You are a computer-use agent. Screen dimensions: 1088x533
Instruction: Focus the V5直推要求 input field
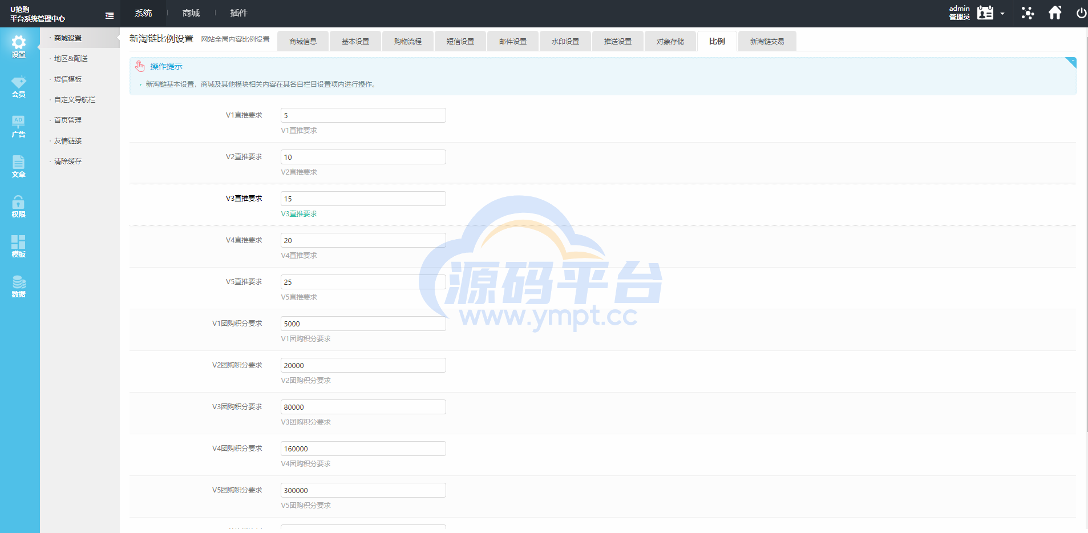pyautogui.click(x=363, y=282)
